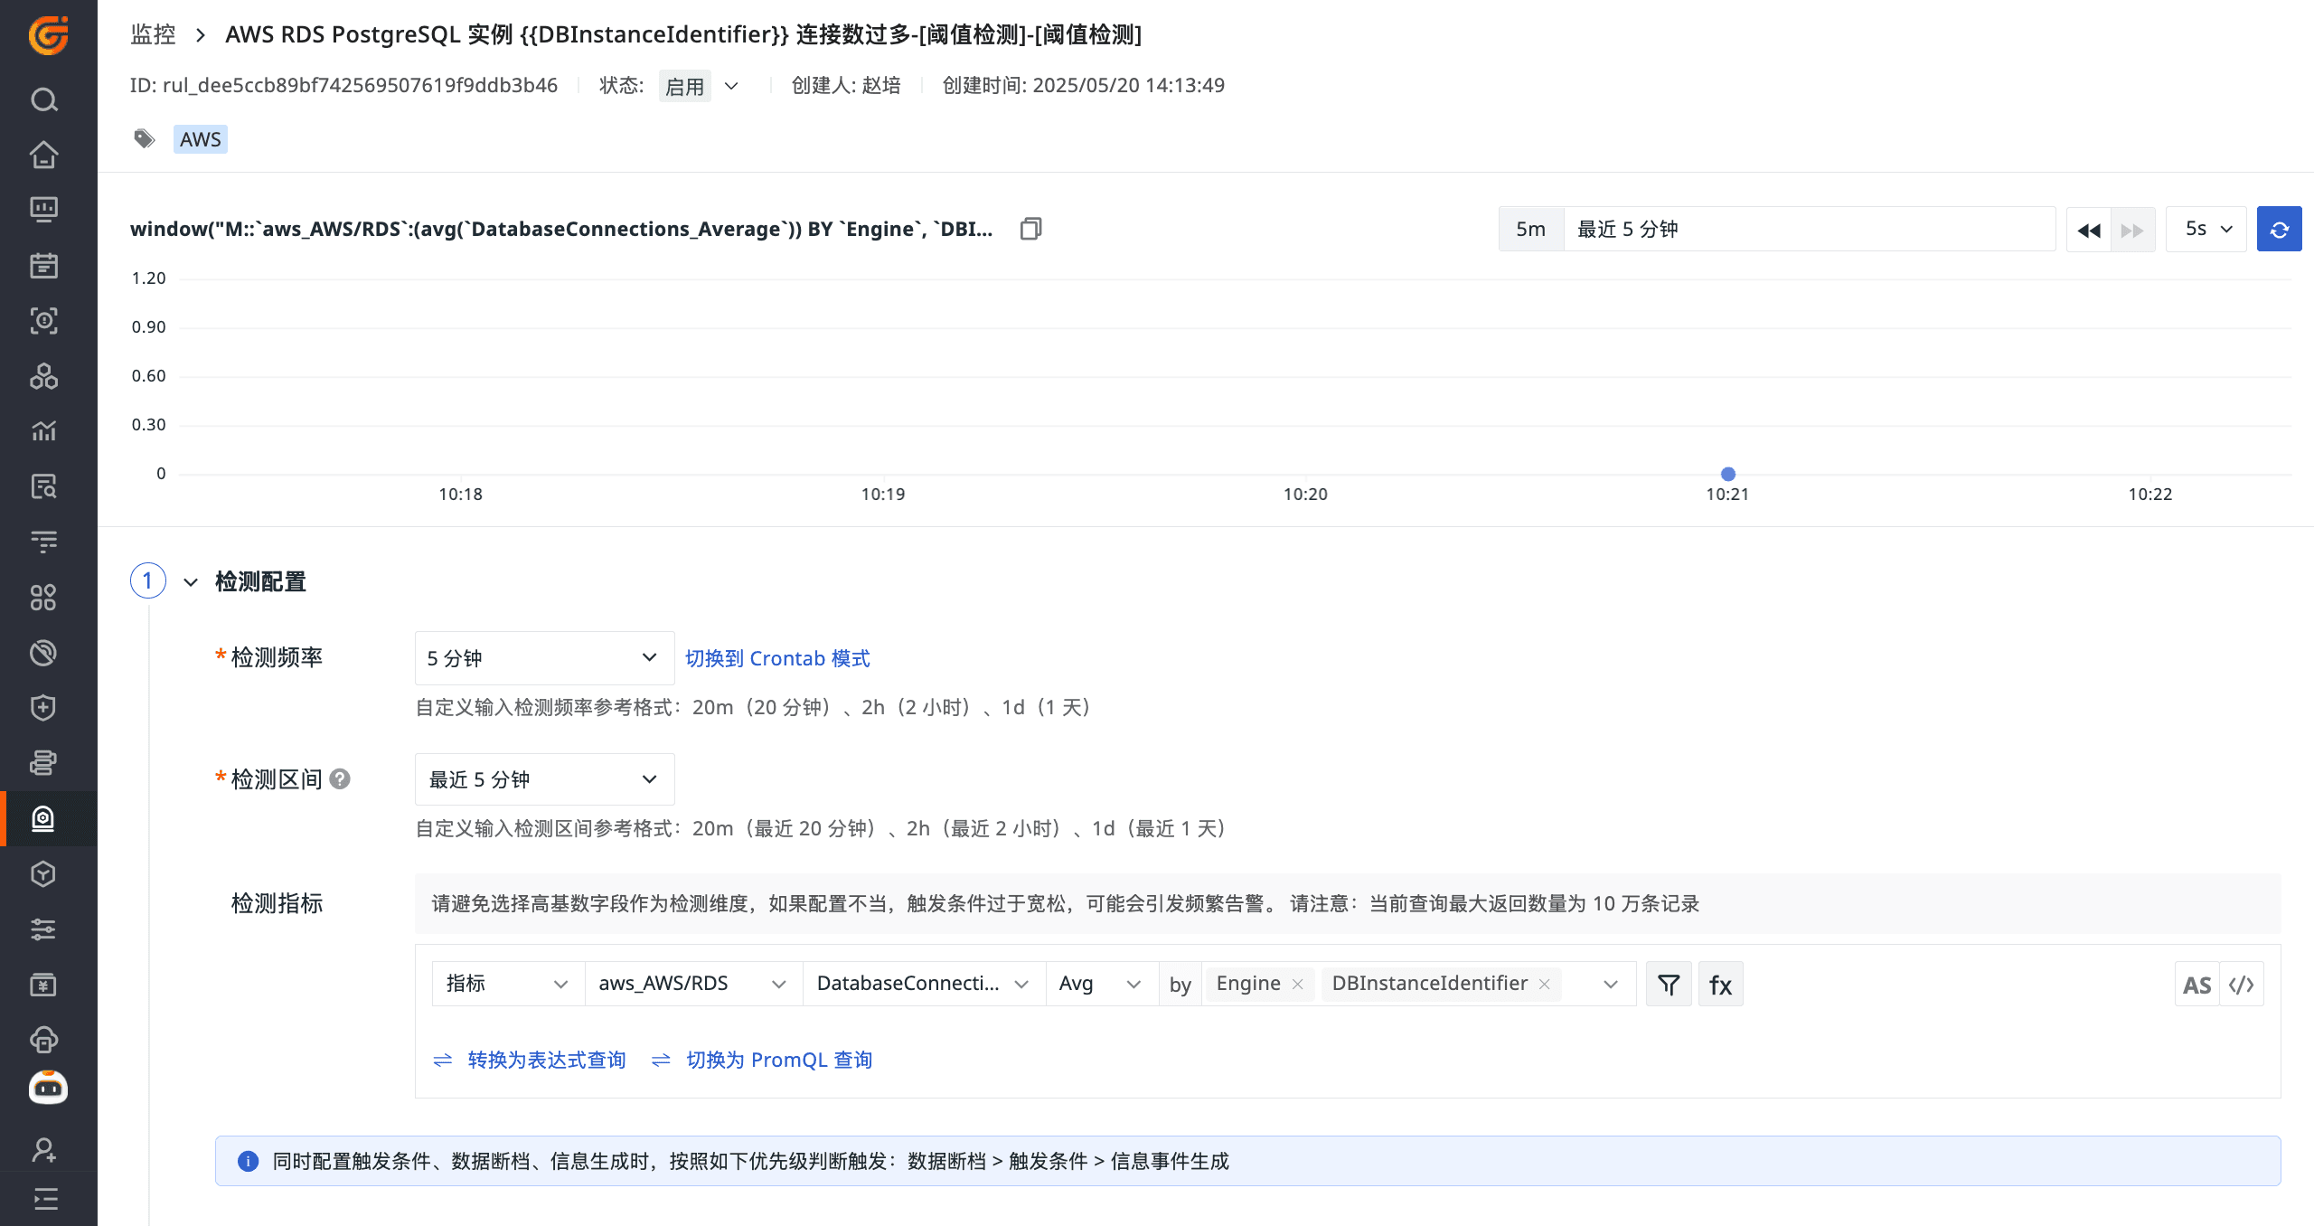Click the data point at 10:21 on the chart
This screenshot has height=1226, width=2314.
(1728, 474)
